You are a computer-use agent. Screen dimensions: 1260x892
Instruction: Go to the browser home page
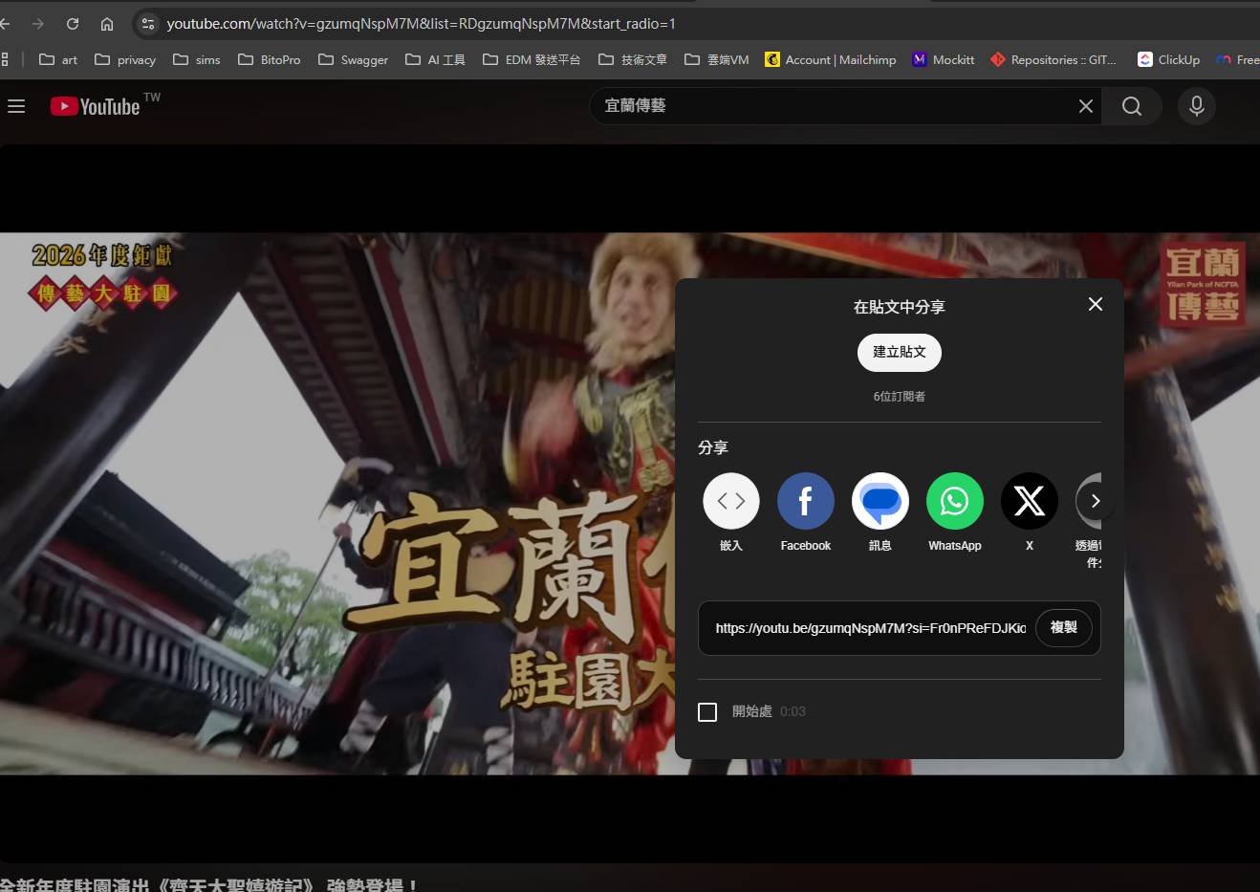pos(107,24)
